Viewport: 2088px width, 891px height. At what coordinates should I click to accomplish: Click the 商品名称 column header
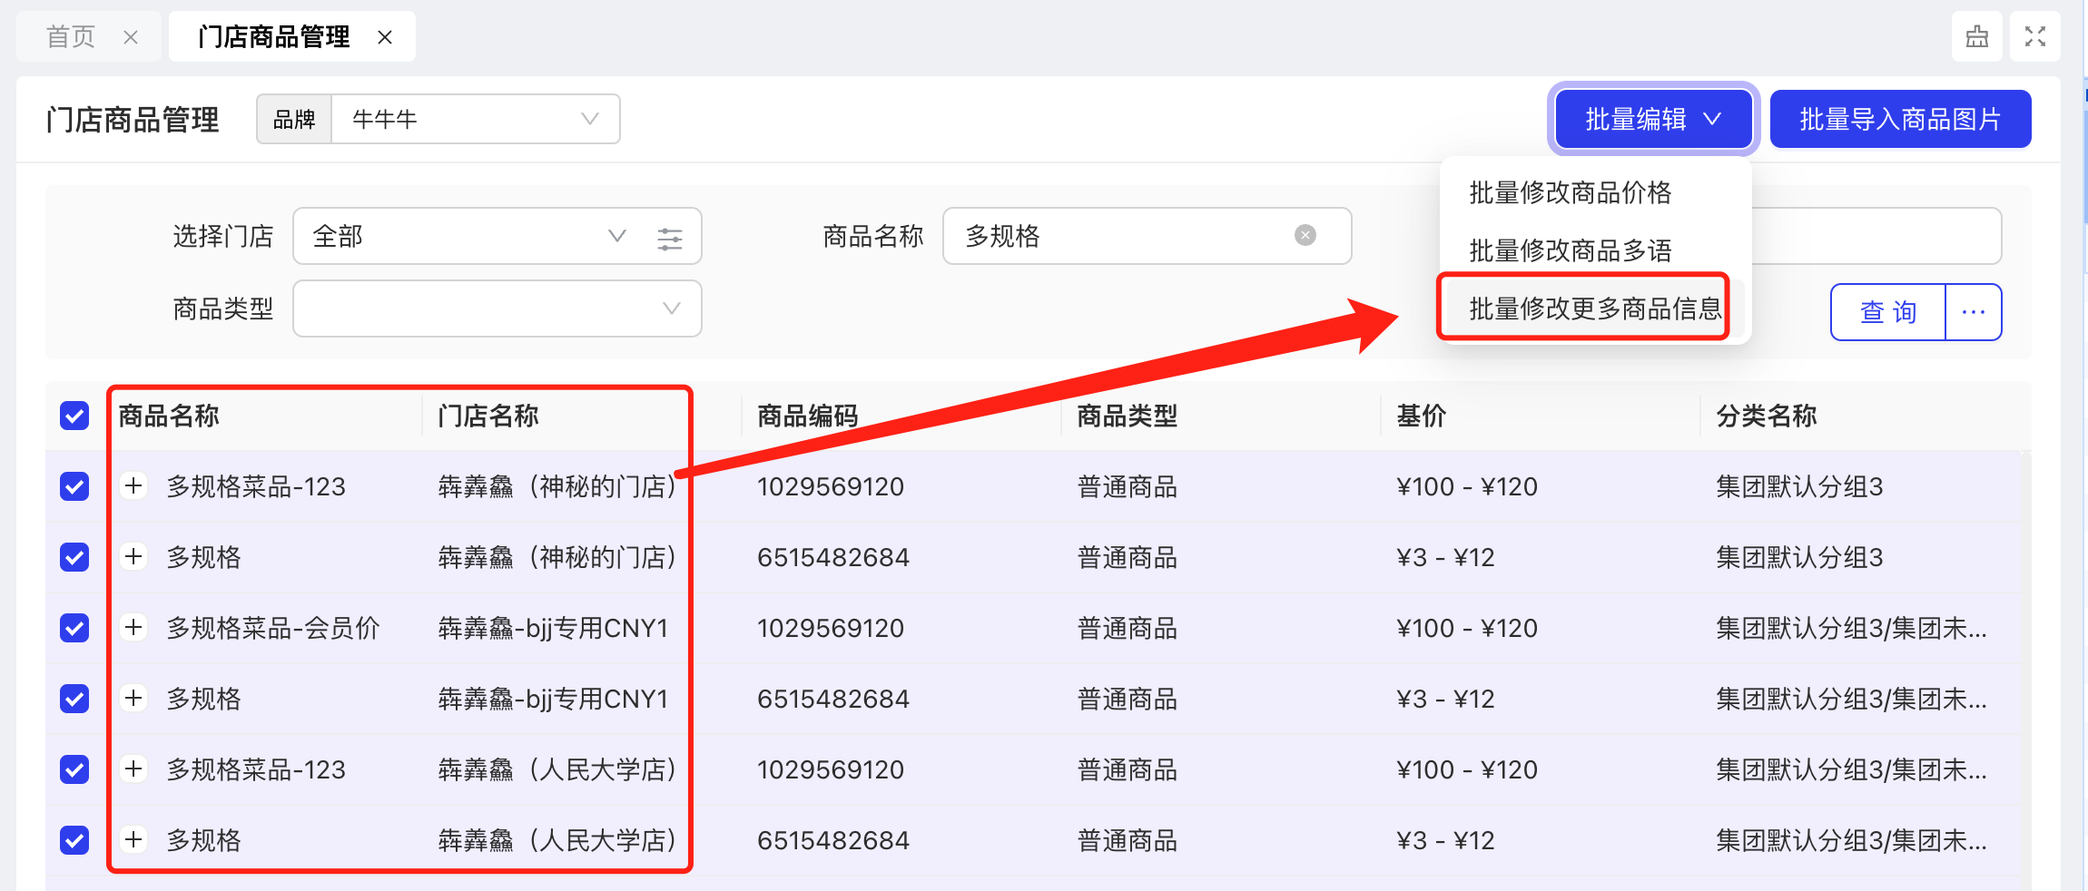pos(169,416)
